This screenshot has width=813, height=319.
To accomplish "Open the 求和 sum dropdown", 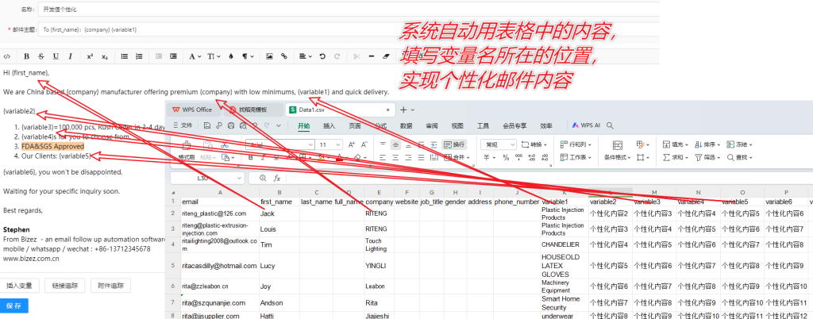I will [676, 157].
